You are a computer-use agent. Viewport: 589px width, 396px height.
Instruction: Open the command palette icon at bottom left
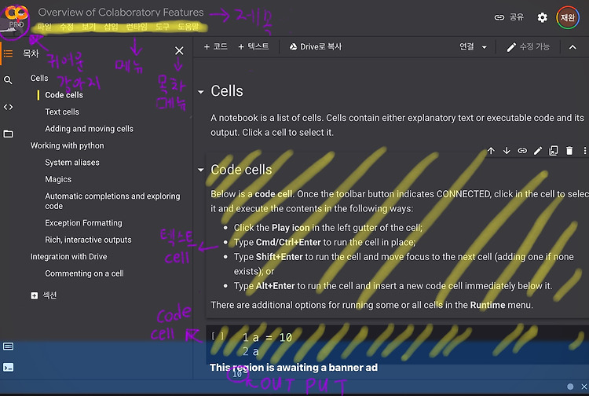click(9, 346)
